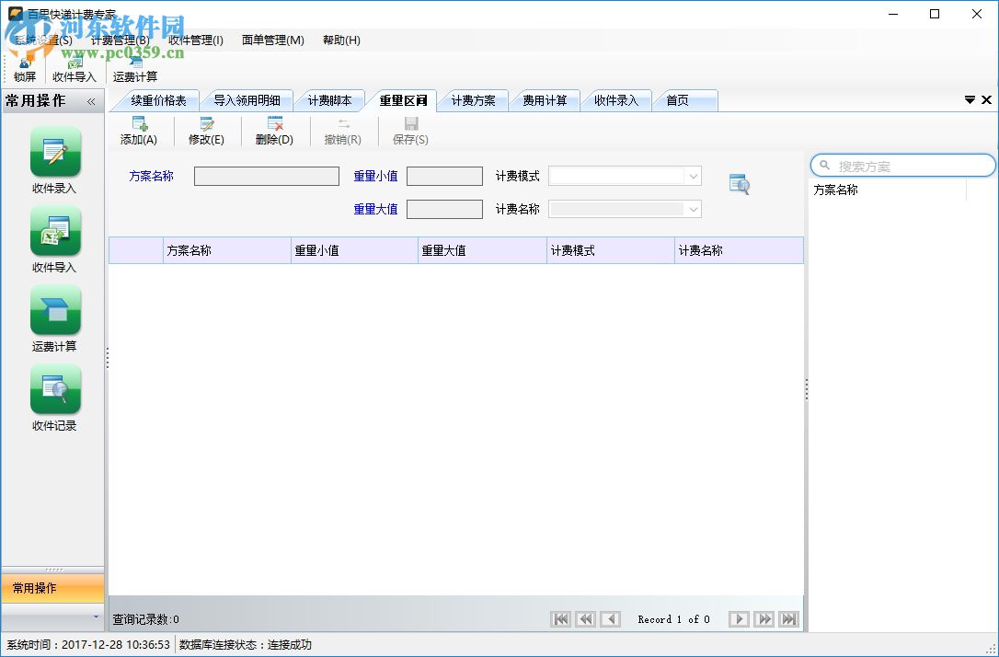
Task: Click the magnifier query icon beside 计费模式
Action: tap(739, 184)
